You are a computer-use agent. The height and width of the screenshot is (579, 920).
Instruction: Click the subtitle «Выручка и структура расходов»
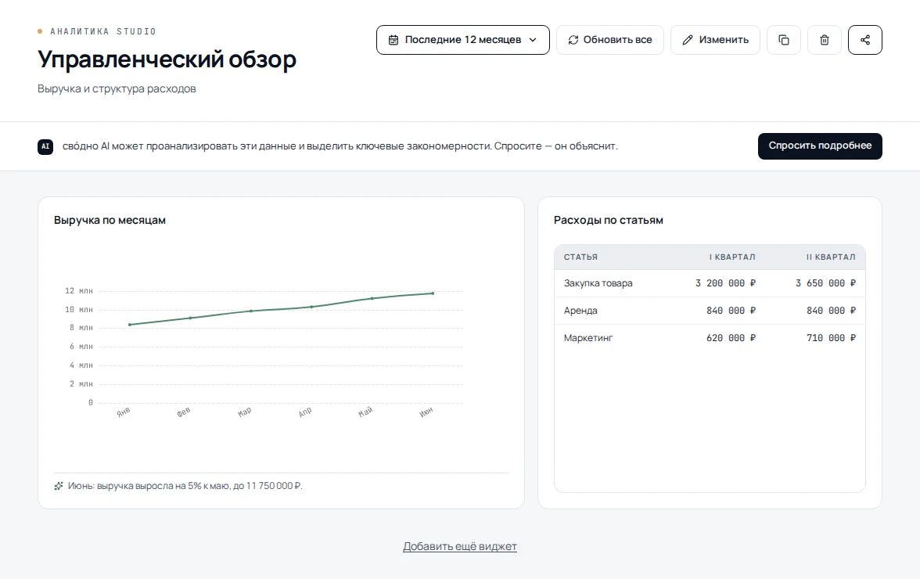pyautogui.click(x=117, y=88)
